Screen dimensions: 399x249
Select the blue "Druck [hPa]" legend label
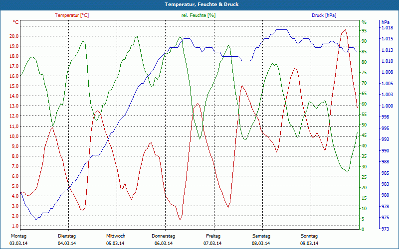[324, 15]
